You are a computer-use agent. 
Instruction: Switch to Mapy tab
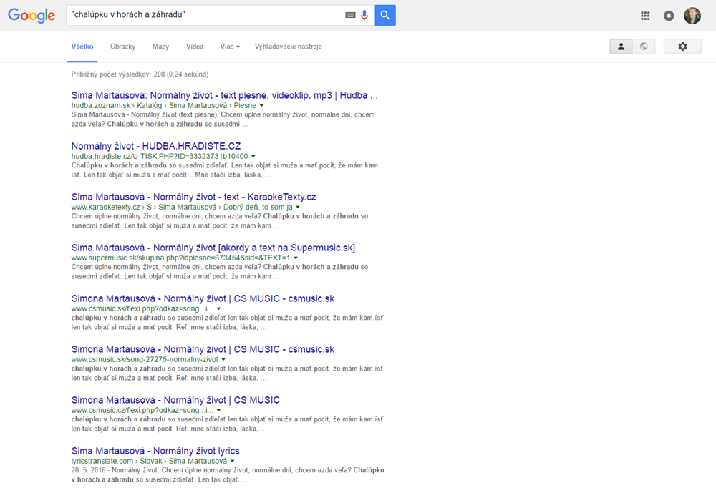pyautogui.click(x=160, y=47)
